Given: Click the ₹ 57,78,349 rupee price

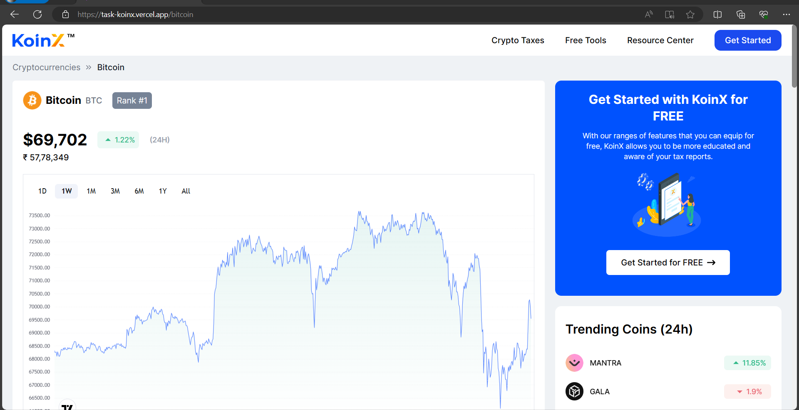Looking at the screenshot, I should pyautogui.click(x=46, y=157).
